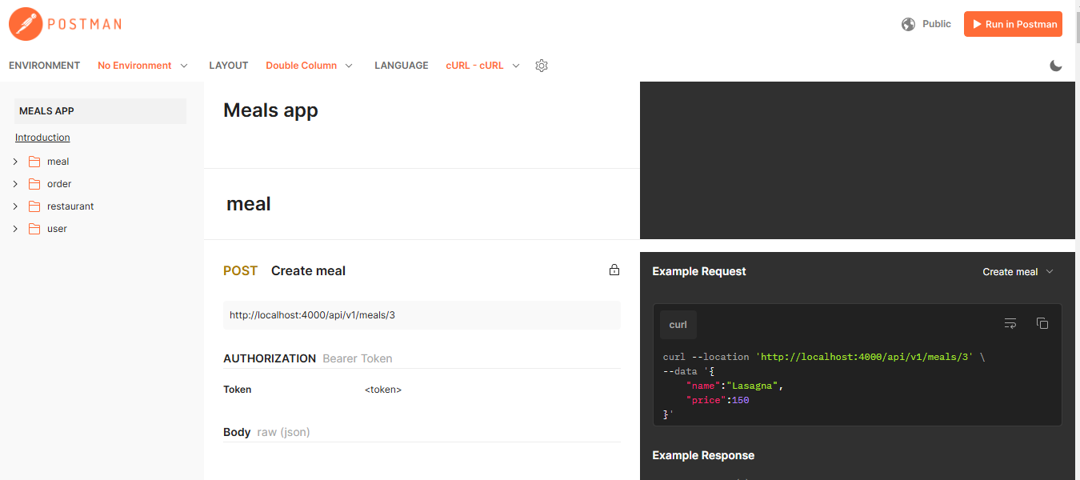The image size is (1080, 480).
Task: Select the meal folder label
Action: click(58, 162)
